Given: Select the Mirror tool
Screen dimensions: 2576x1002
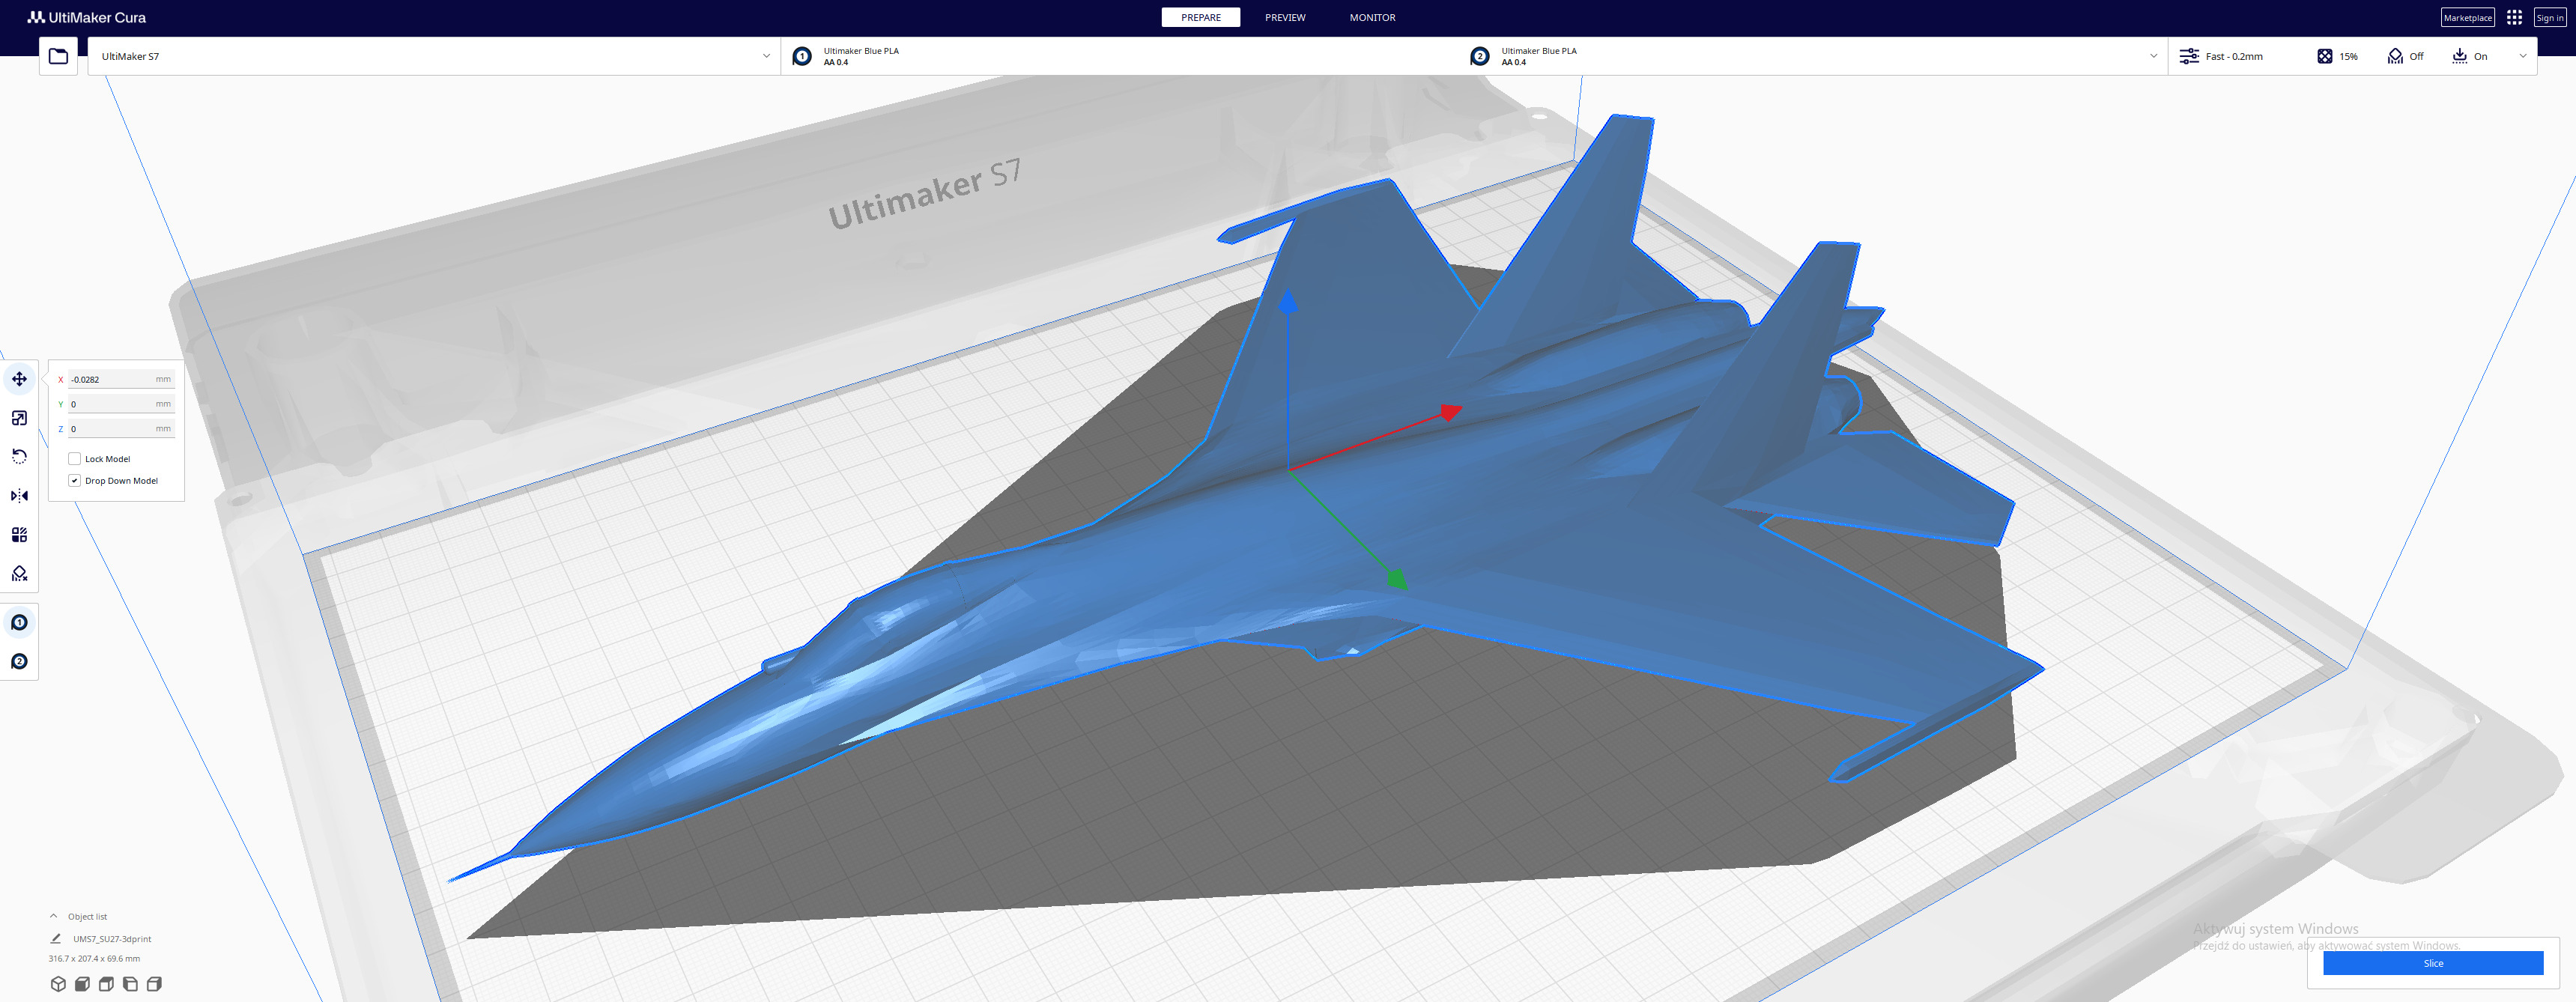Looking at the screenshot, I should 19,496.
